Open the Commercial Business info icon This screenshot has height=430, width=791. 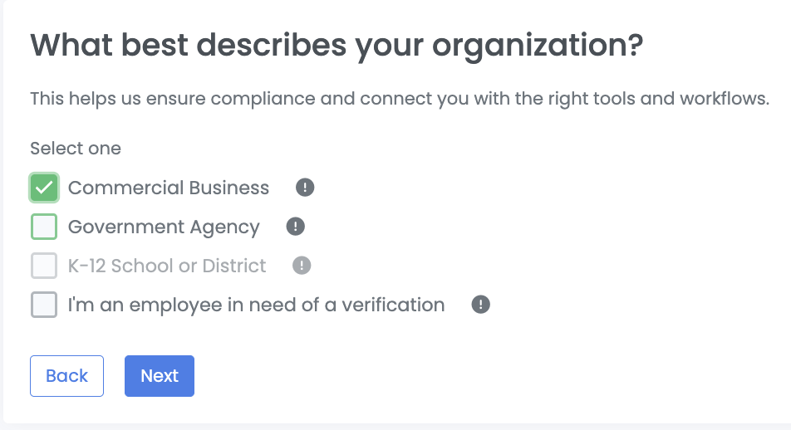(305, 188)
